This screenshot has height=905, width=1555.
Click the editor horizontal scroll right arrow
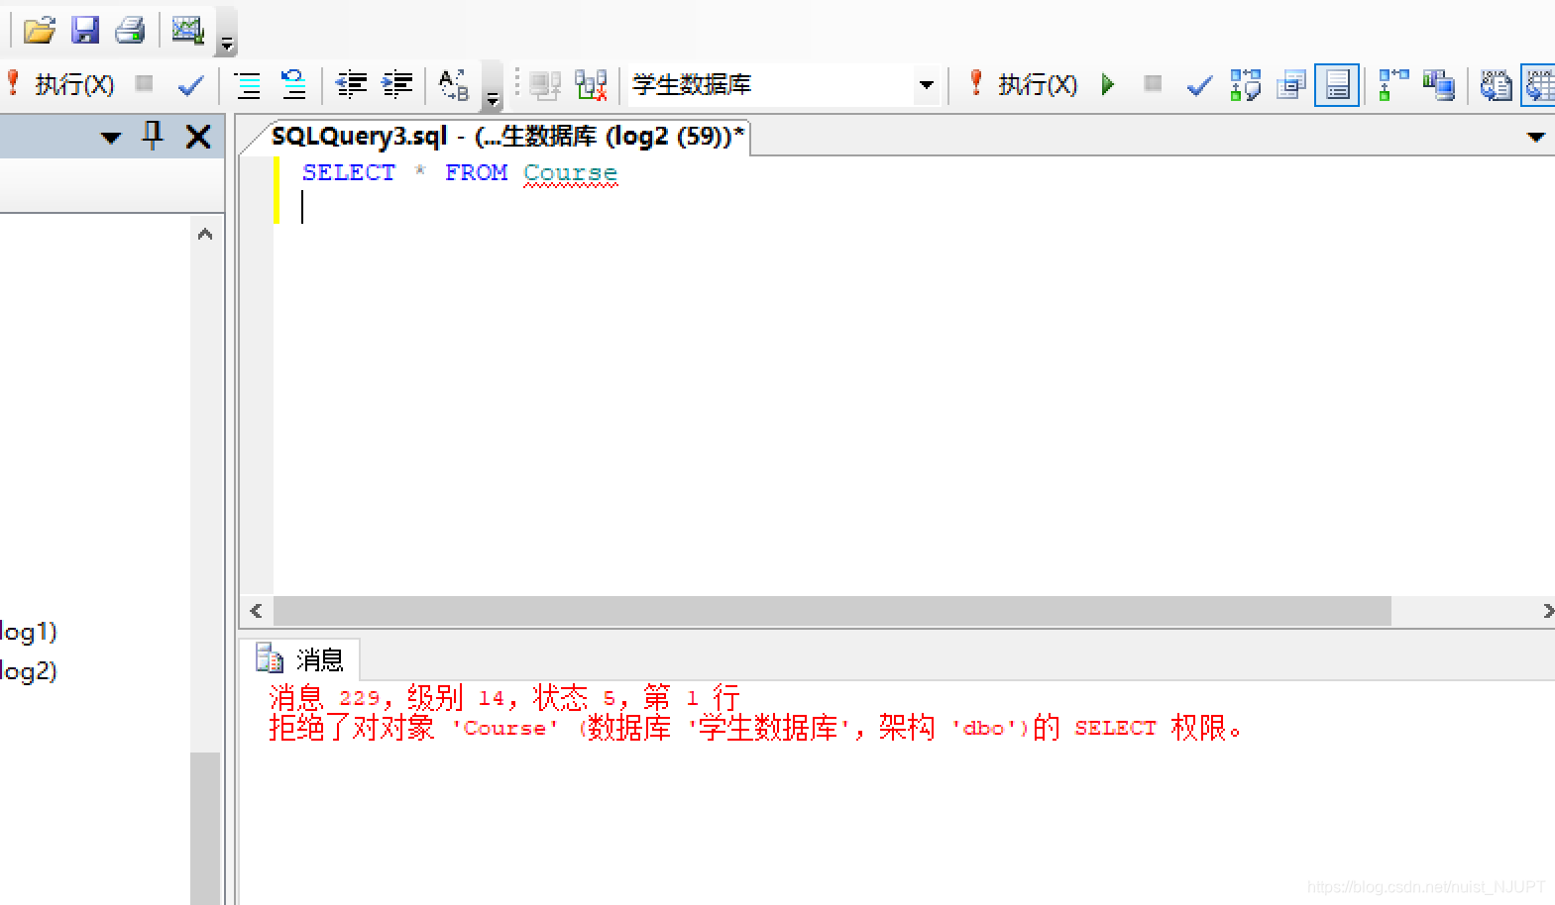[x=1547, y=611]
